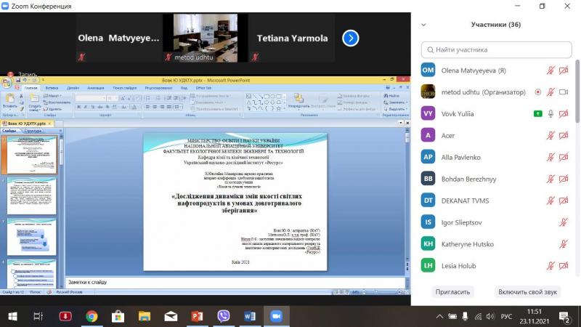Open Word from the Windows taskbar

(250, 316)
